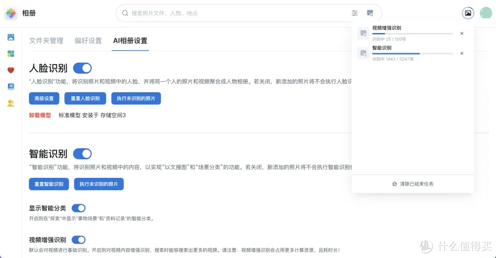Click the 智能识别 section heading
Image resolution: width=496 pixels, height=258 pixels.
click(x=48, y=154)
